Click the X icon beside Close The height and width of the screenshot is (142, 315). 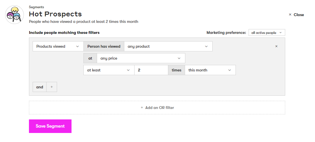click(x=290, y=15)
